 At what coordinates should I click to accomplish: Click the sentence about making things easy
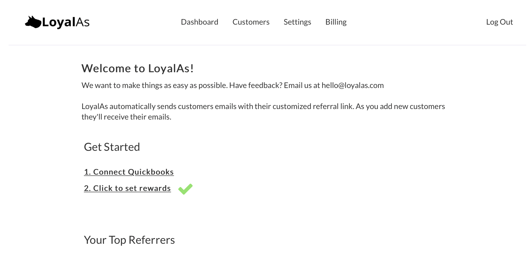pos(154,85)
